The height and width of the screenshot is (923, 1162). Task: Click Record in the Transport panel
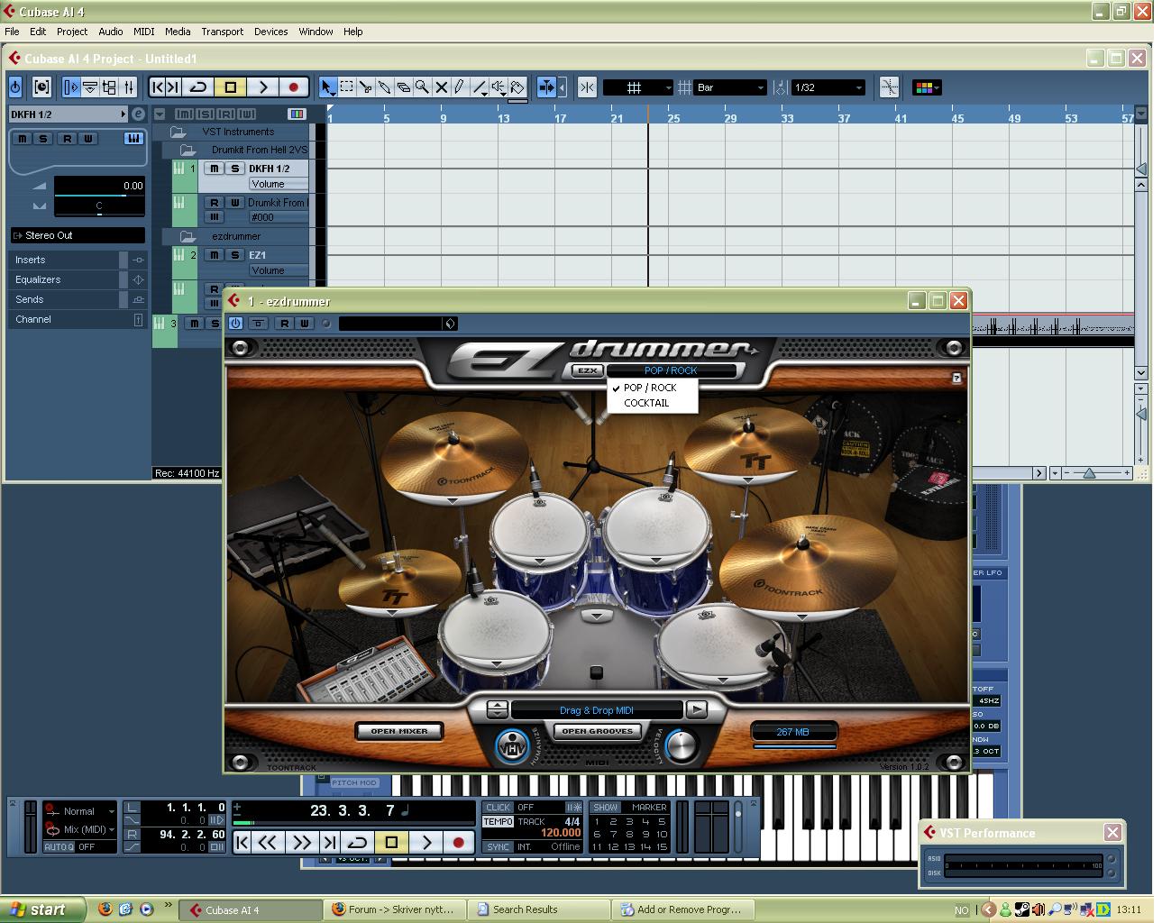(x=458, y=842)
